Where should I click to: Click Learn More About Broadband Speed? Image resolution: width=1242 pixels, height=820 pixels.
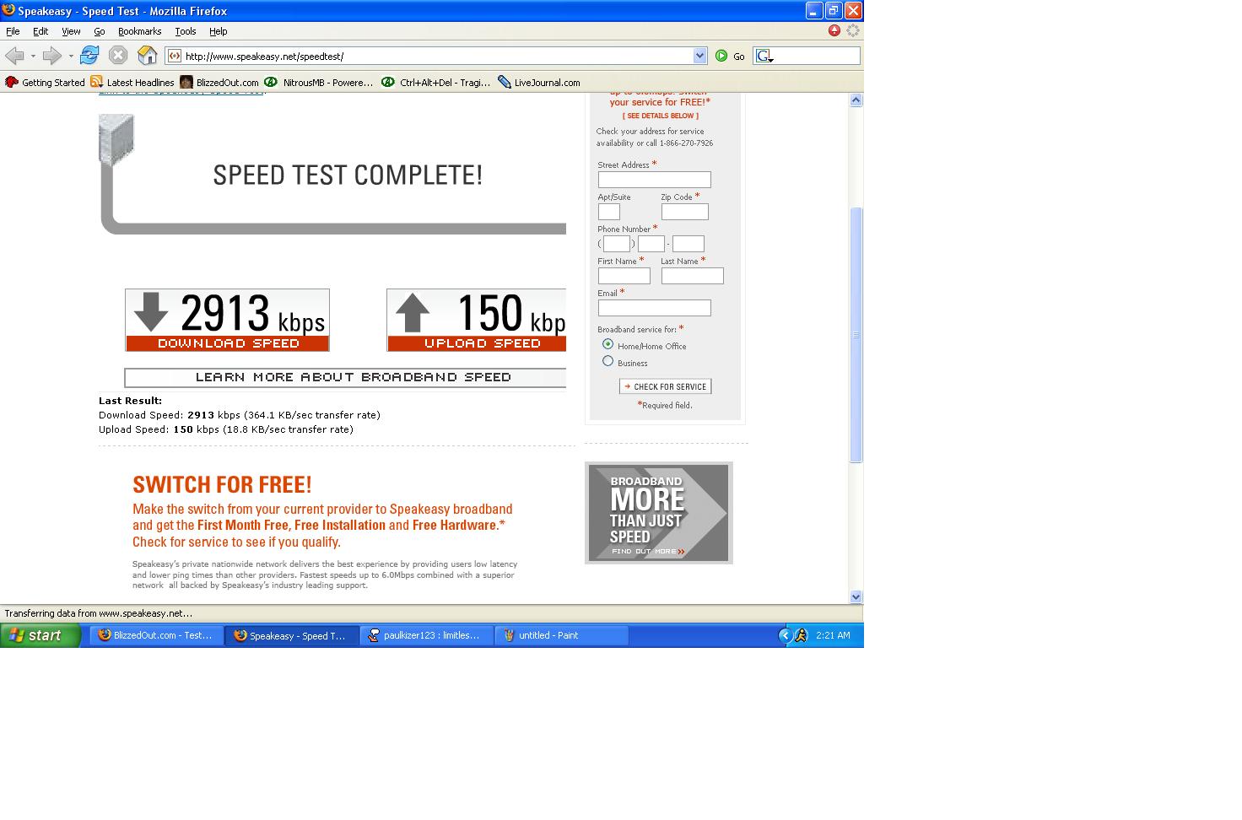[x=345, y=377]
